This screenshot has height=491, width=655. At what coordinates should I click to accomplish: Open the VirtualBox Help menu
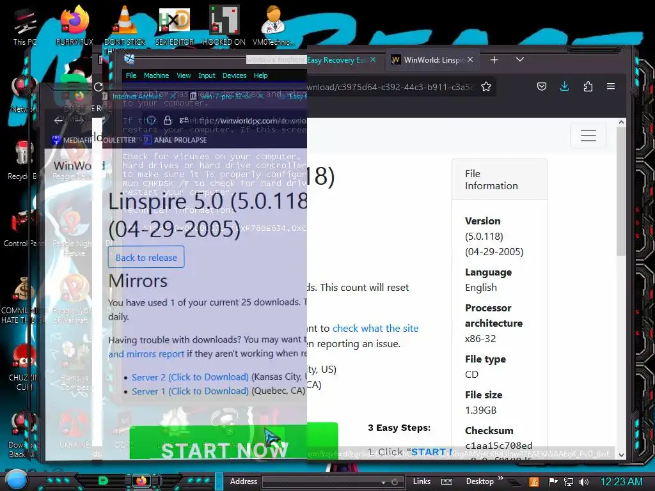pos(261,75)
